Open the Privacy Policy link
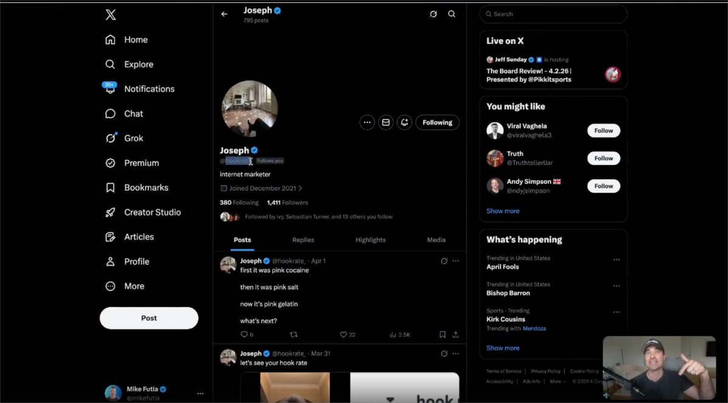Viewport: 728px width, 403px height. tap(545, 371)
